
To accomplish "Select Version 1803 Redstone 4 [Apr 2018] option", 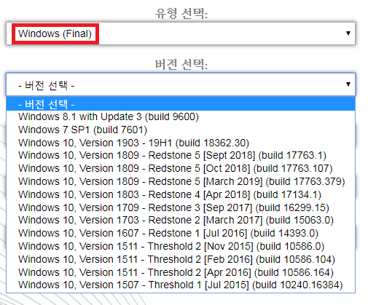I will (181, 194).
